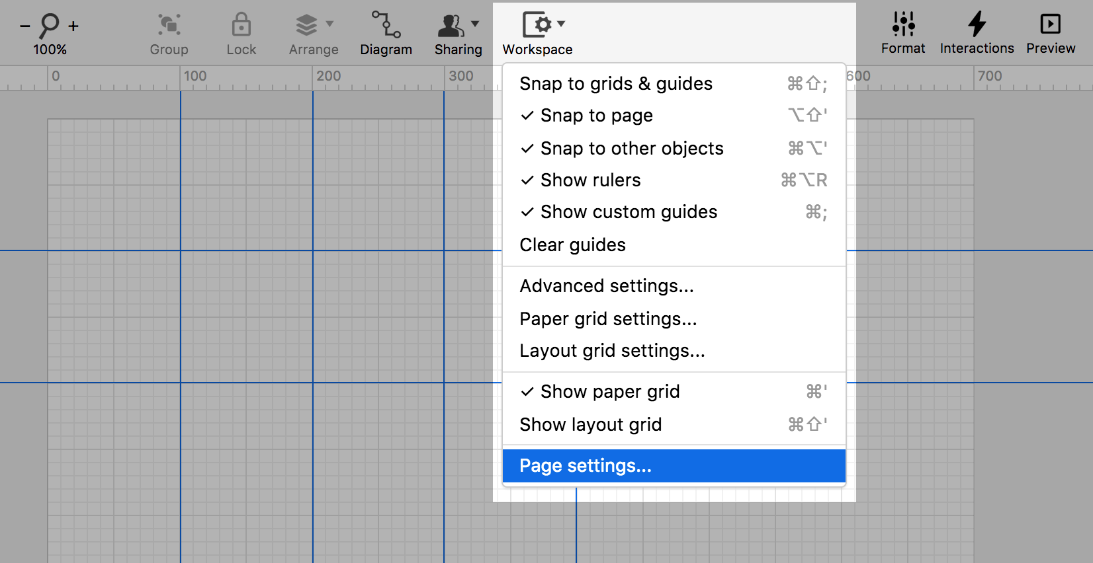Click the zoom in plus icon
Viewport: 1093px width, 563px height.
coord(73,26)
